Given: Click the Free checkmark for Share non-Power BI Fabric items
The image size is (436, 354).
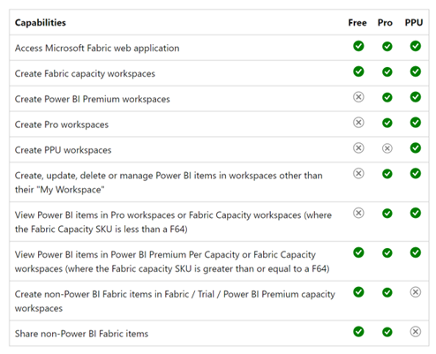Looking at the screenshot, I should pos(358,332).
